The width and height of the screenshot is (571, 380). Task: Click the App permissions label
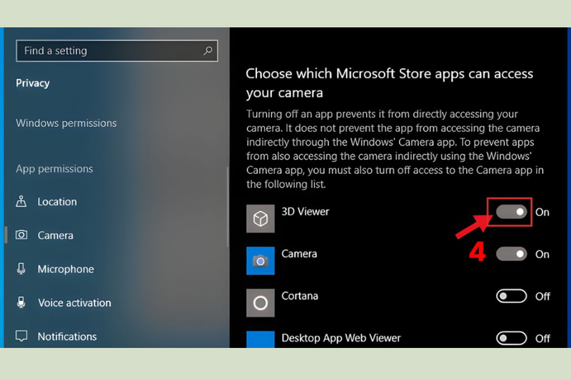pyautogui.click(x=54, y=169)
